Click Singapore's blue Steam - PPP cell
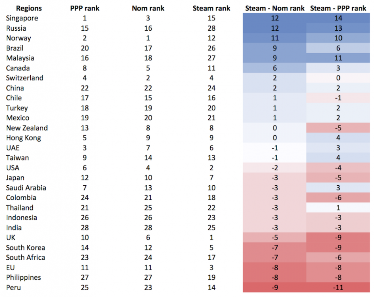This screenshot has height=297, width=374. 339,18
